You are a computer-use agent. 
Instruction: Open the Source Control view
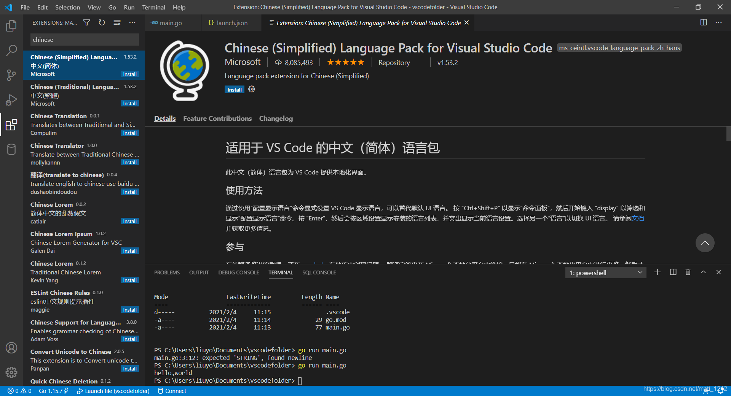[x=11, y=75]
